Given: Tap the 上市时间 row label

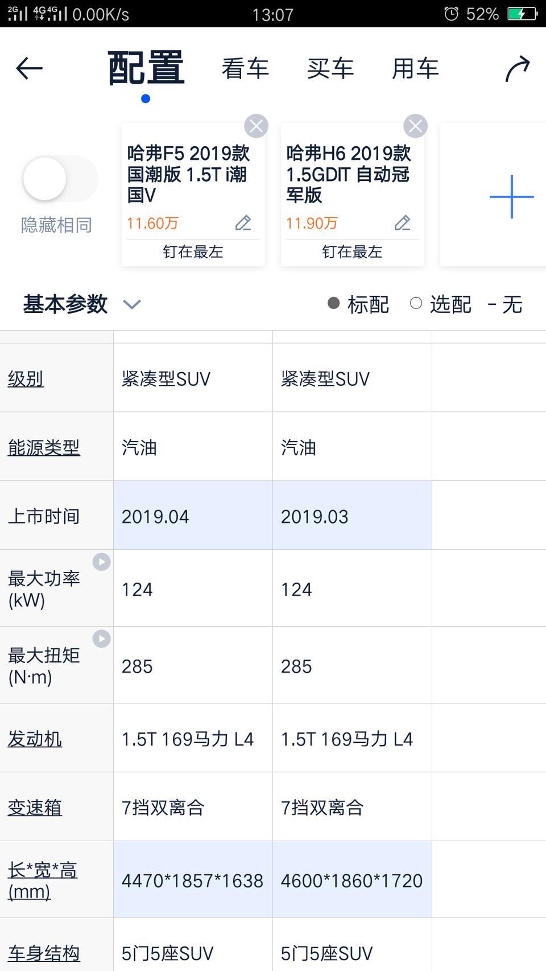Looking at the screenshot, I should pos(44,516).
